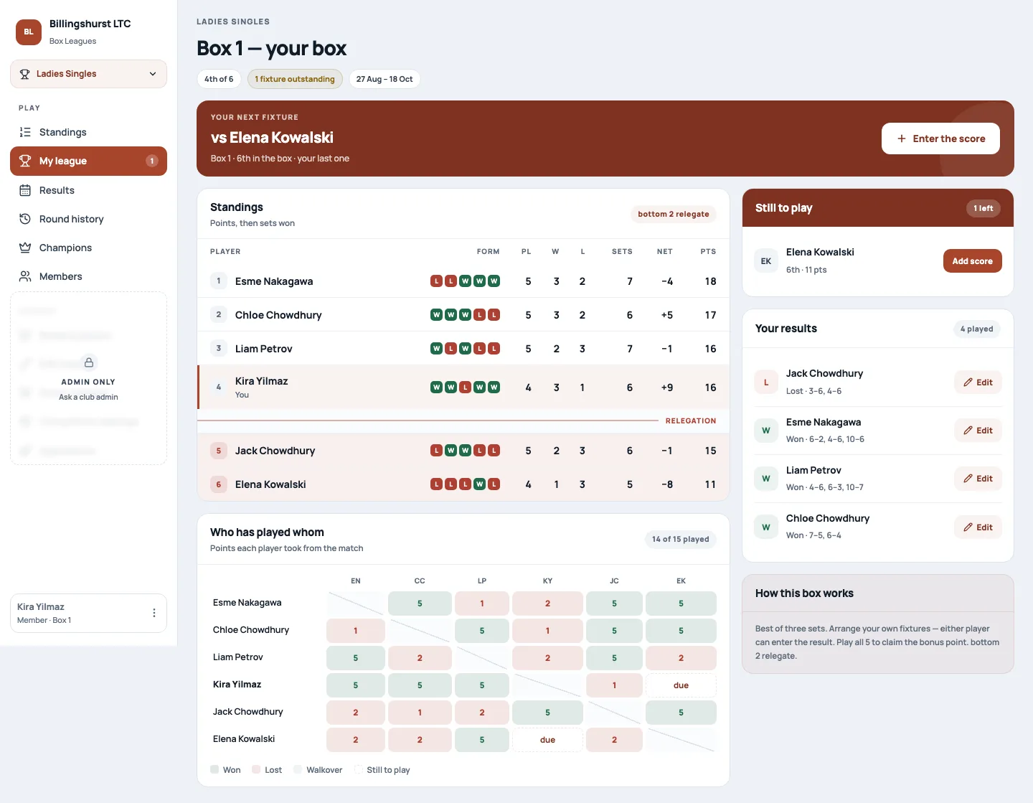Click the Round history clock icon
The width and height of the screenshot is (1033, 803).
25,219
